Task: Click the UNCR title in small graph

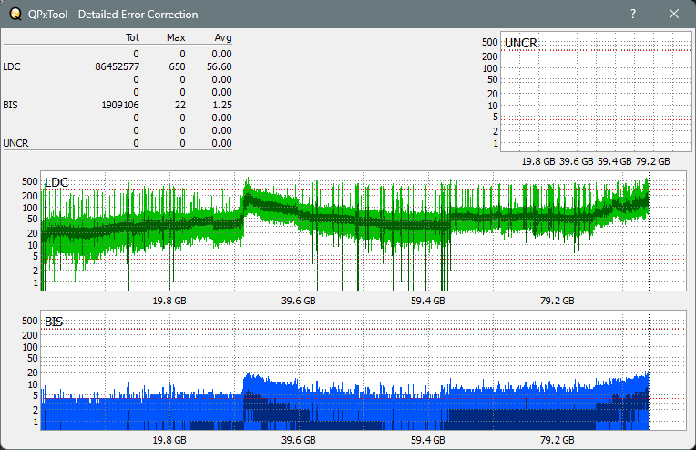Action: [x=521, y=43]
